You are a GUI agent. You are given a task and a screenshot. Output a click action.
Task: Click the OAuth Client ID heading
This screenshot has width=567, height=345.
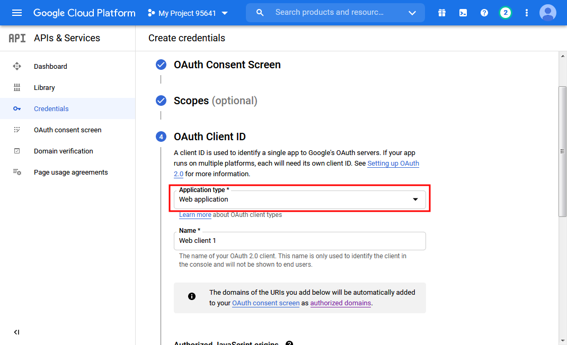[x=210, y=137]
